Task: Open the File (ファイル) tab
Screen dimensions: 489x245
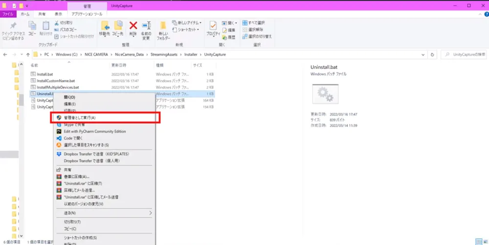Action: (x=8, y=14)
